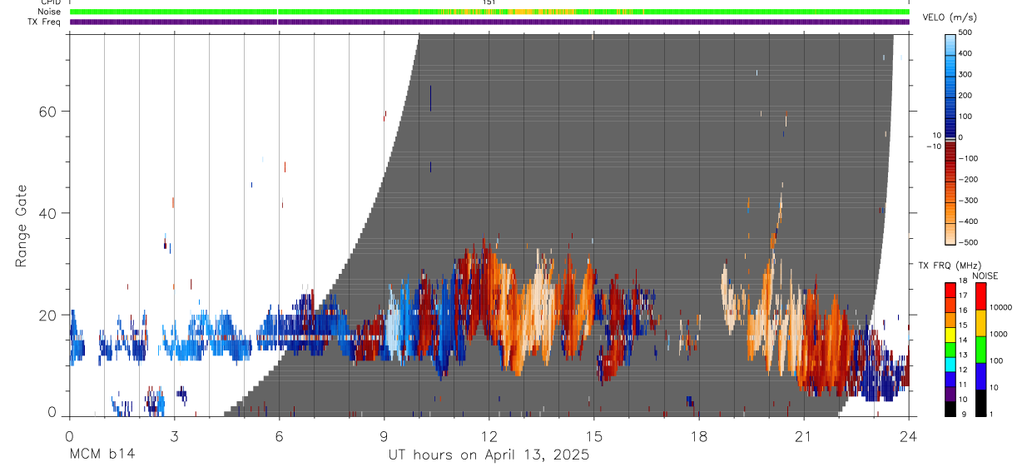Click the VELO (m/s) color bar title
This screenshot has width=1022, height=472.
coord(950,18)
